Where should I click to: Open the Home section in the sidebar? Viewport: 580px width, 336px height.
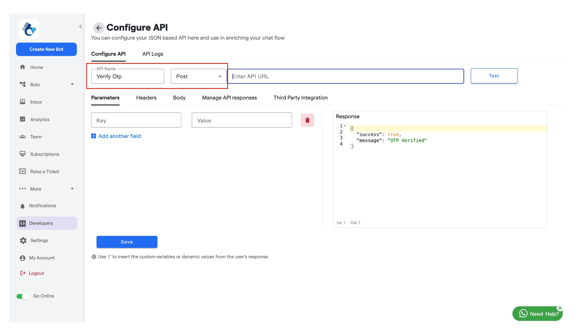[36, 67]
